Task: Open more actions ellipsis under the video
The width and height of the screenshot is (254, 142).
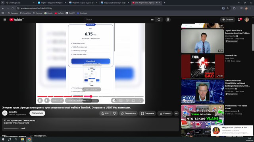Action: click(176, 113)
